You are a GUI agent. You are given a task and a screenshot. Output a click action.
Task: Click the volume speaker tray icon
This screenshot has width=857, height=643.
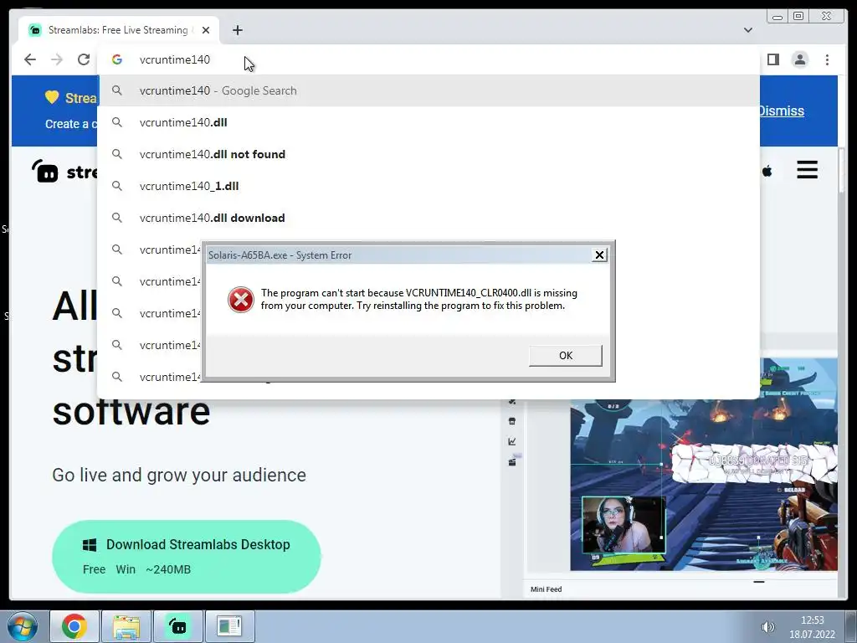coord(768,627)
